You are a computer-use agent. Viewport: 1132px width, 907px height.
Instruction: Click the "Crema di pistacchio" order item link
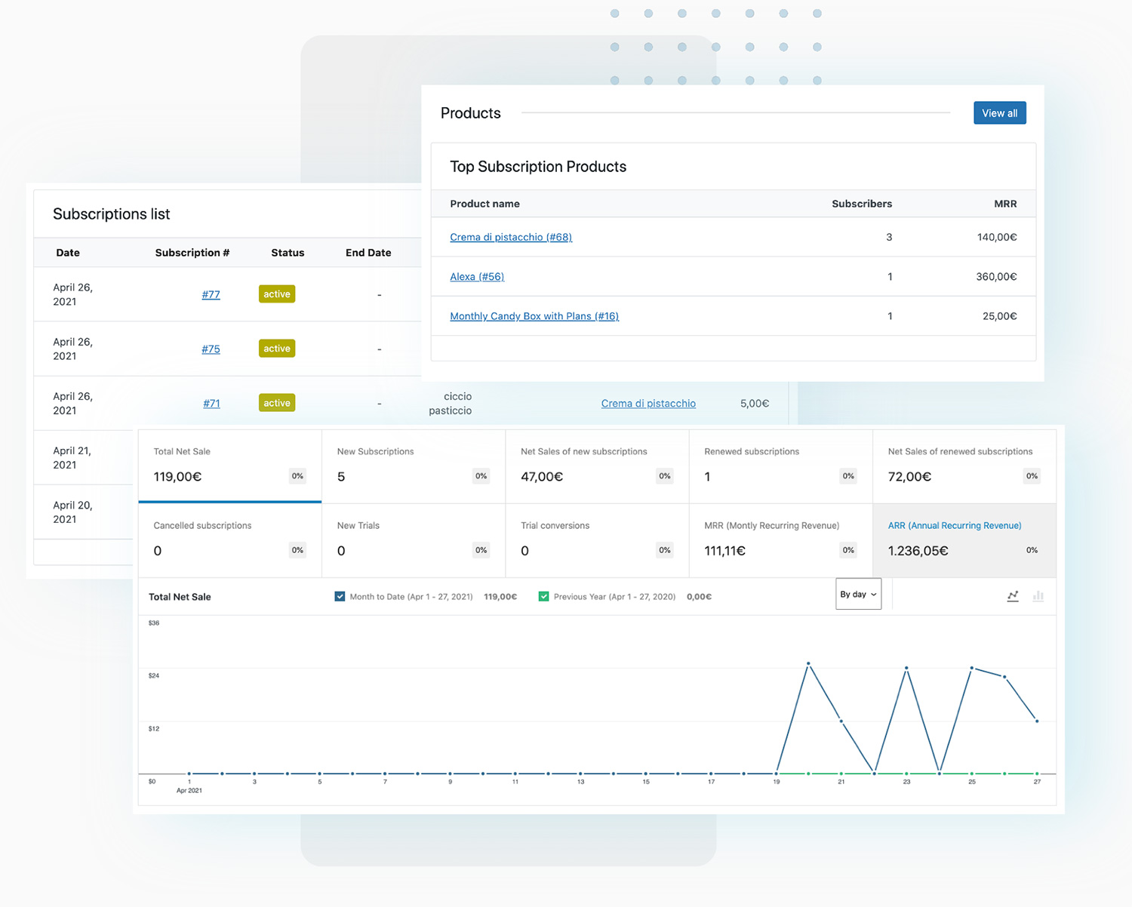(648, 403)
